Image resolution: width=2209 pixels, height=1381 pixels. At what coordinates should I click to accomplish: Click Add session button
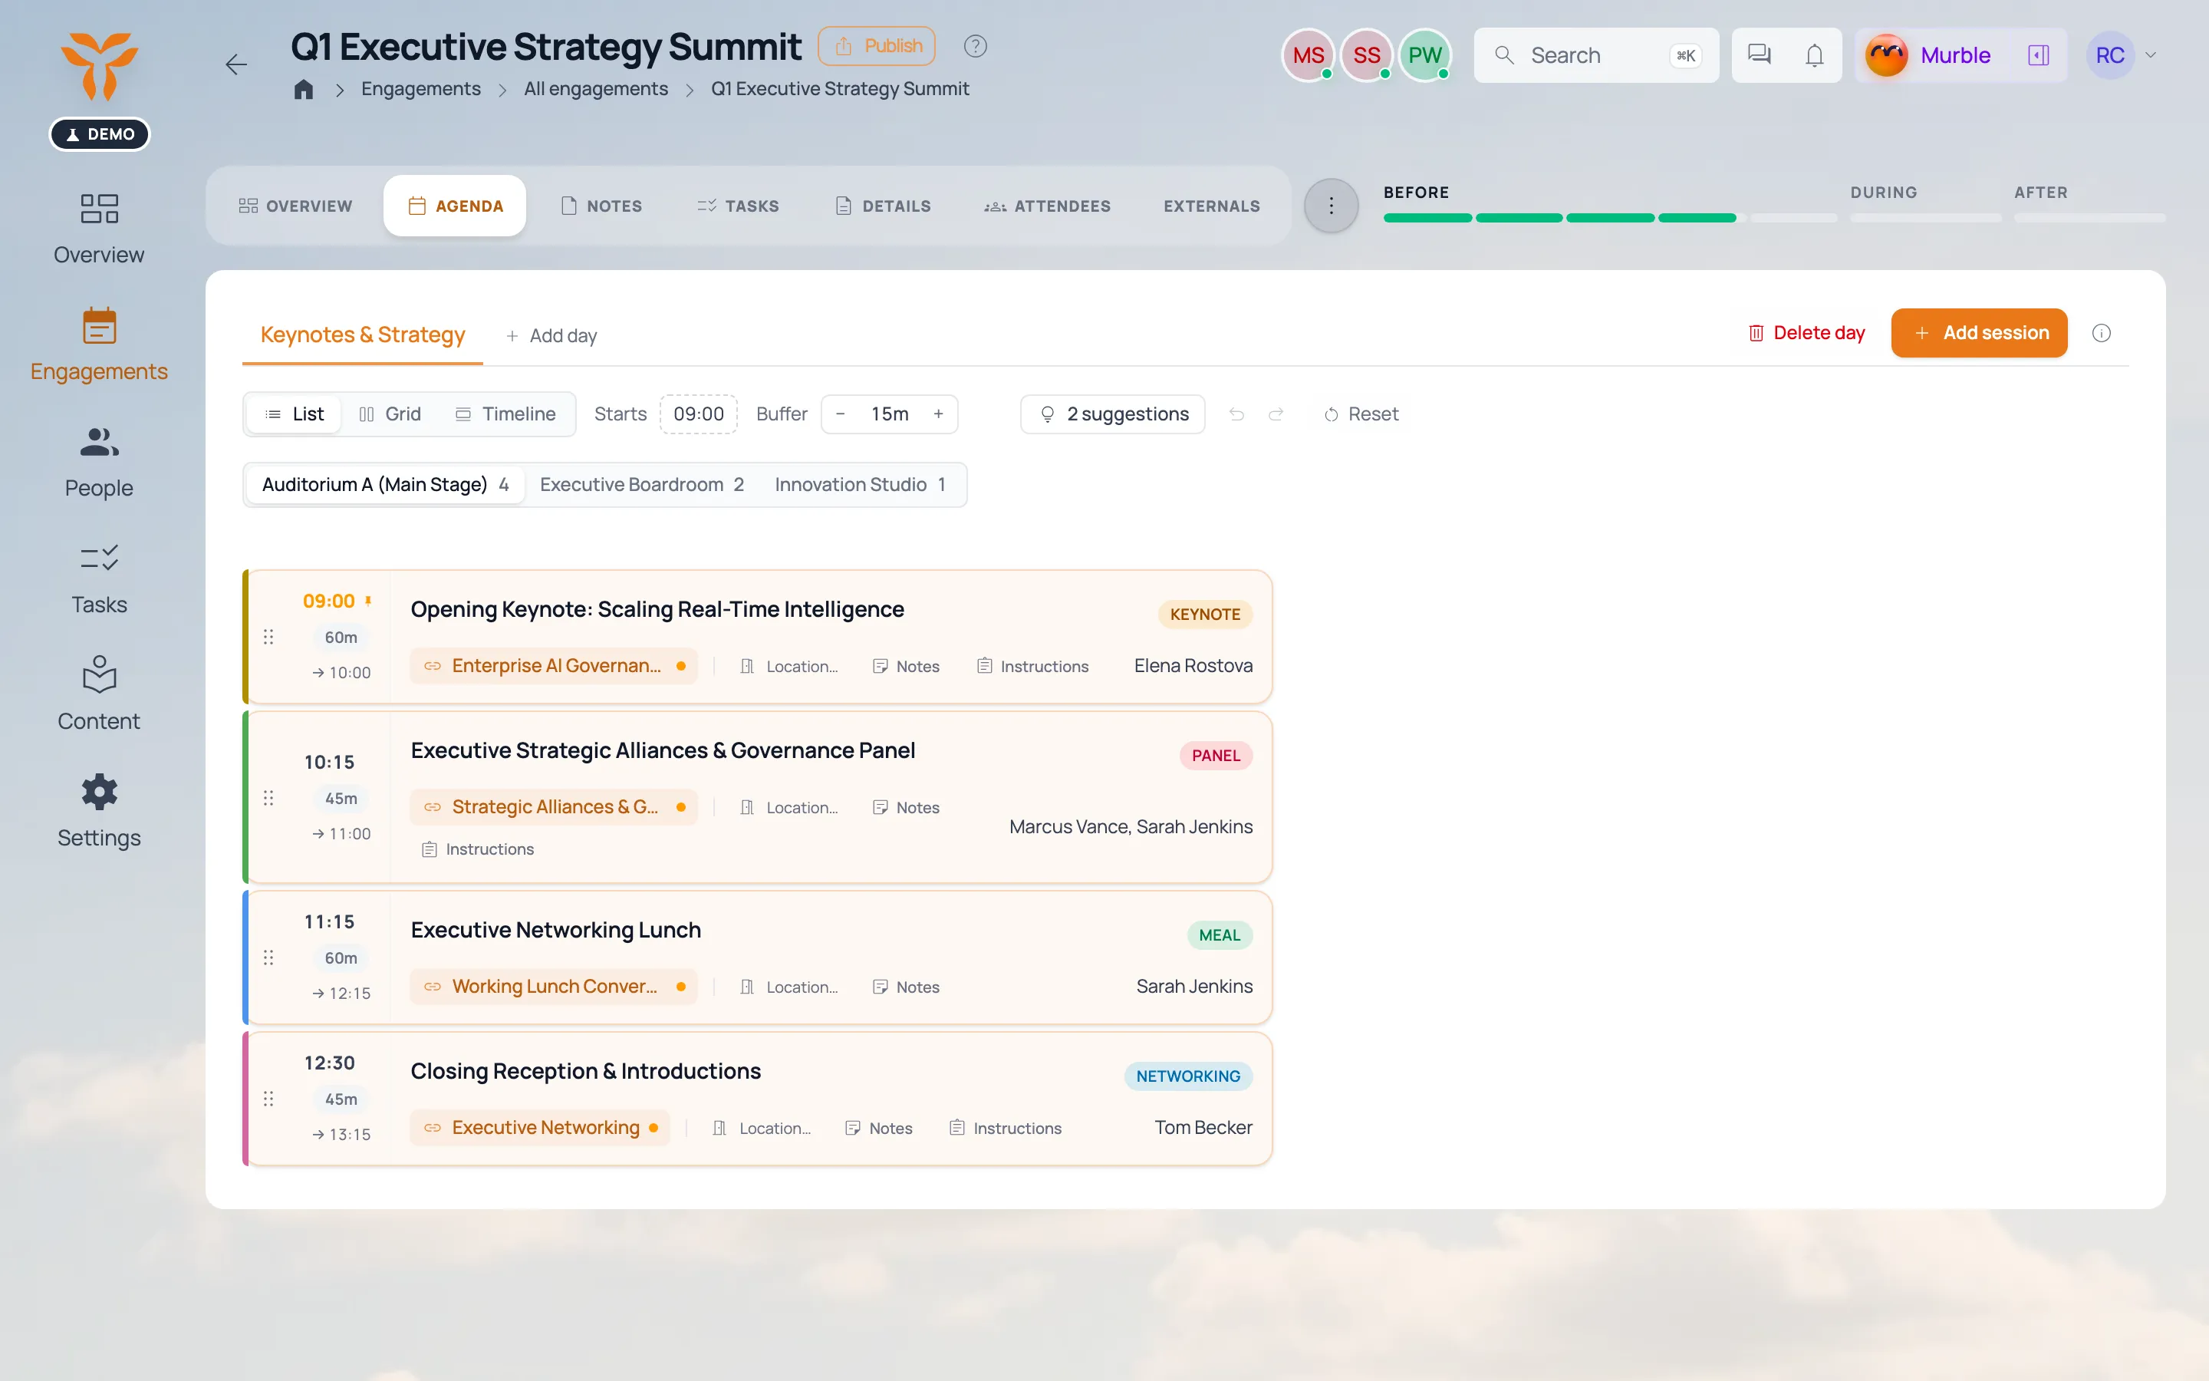(x=1979, y=334)
